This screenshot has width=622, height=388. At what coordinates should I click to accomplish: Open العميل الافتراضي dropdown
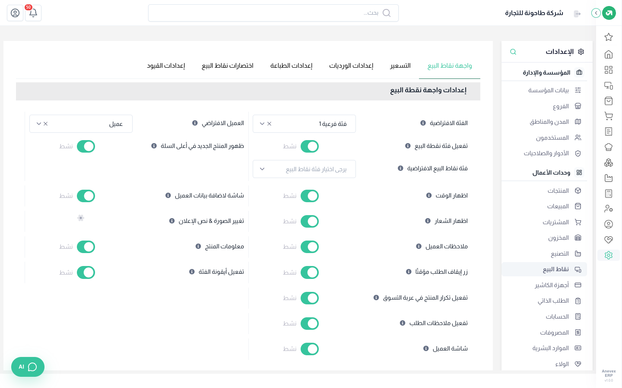click(81, 124)
